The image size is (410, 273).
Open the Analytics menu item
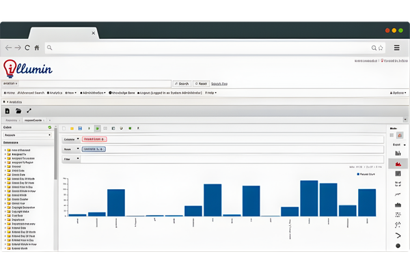point(56,92)
